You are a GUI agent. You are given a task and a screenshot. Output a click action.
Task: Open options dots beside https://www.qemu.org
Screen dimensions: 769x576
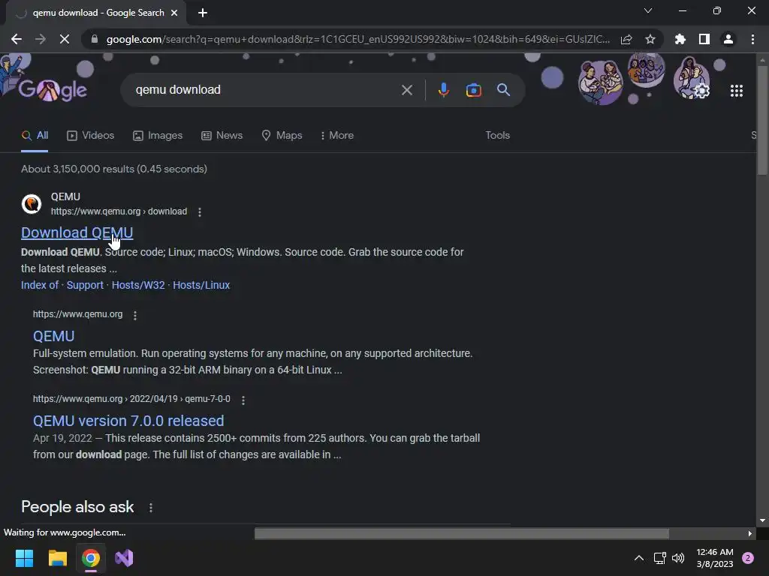coord(135,316)
